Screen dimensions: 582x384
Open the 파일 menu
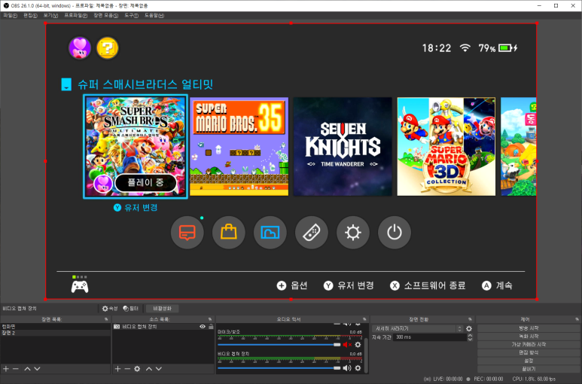(x=10, y=15)
